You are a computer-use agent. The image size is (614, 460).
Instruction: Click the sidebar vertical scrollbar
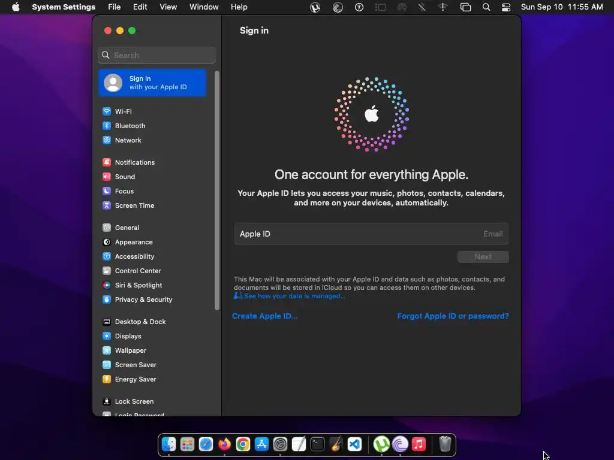point(217,190)
